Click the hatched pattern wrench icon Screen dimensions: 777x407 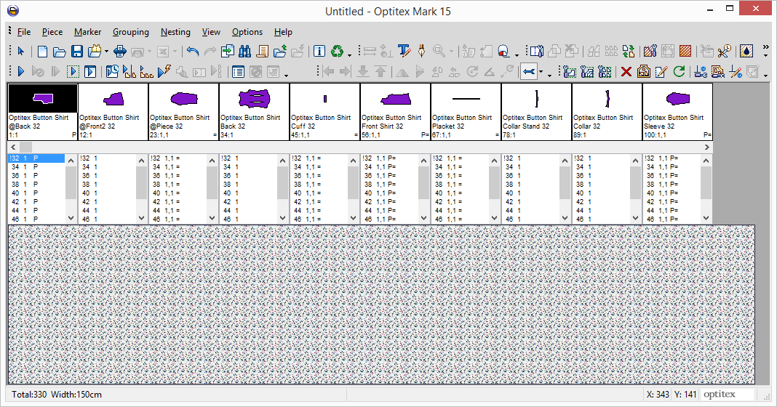point(650,51)
